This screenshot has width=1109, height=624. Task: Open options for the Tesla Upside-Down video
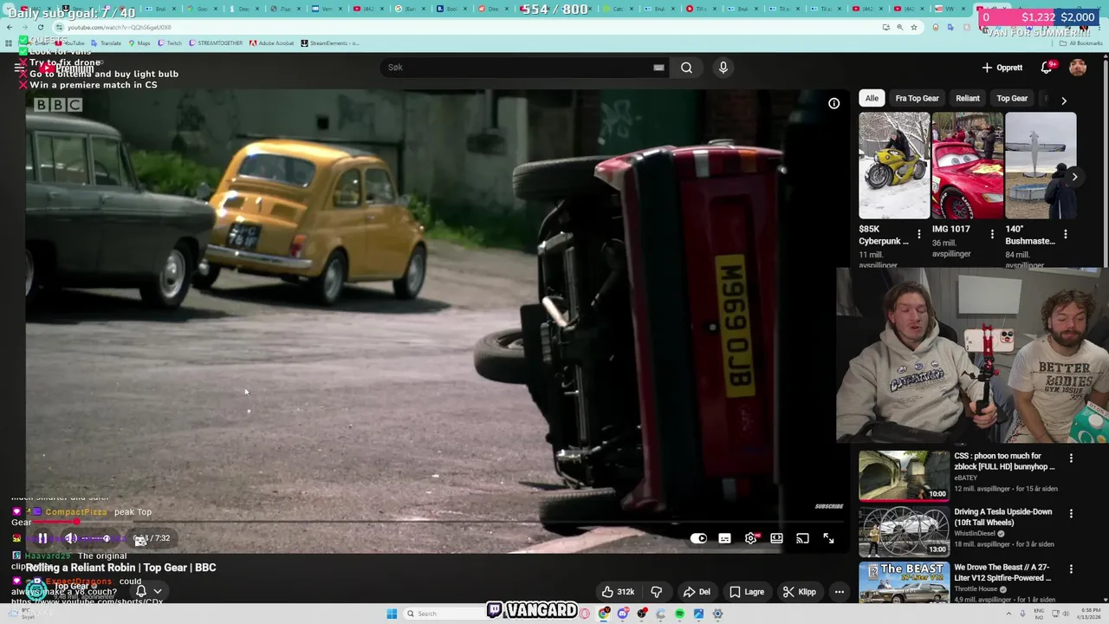click(1071, 514)
